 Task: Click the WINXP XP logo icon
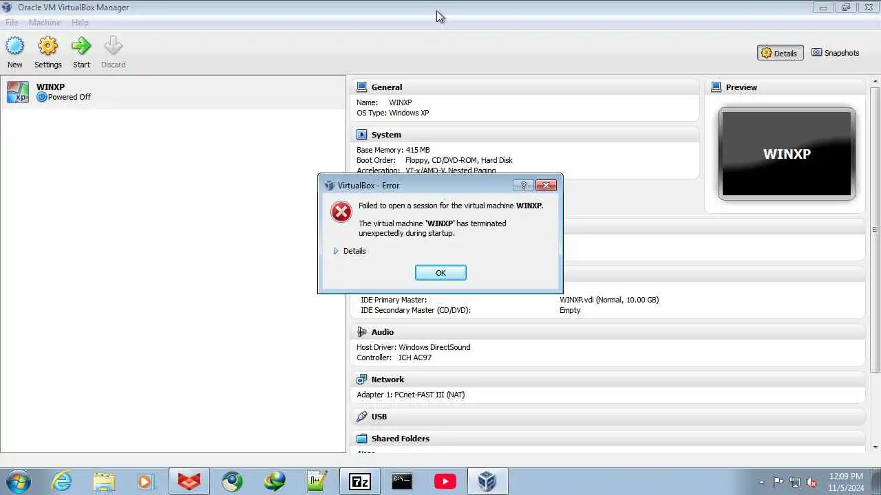(18, 92)
